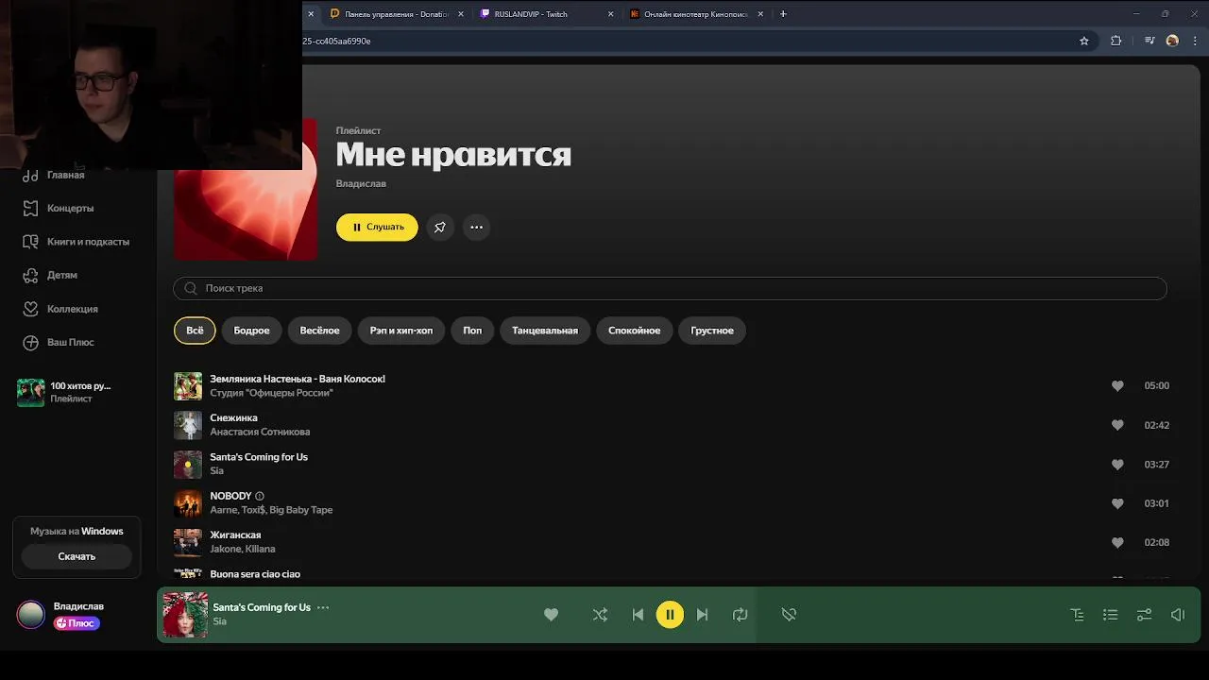Focus the Поиск трека search field
Viewport: 1209px width, 680px height.
point(670,288)
